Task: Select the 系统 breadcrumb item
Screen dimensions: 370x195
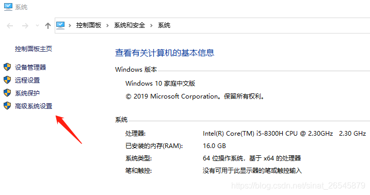Action: coord(164,25)
